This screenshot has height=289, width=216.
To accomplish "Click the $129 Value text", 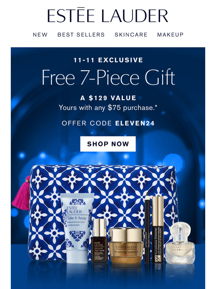I will coord(108,98).
